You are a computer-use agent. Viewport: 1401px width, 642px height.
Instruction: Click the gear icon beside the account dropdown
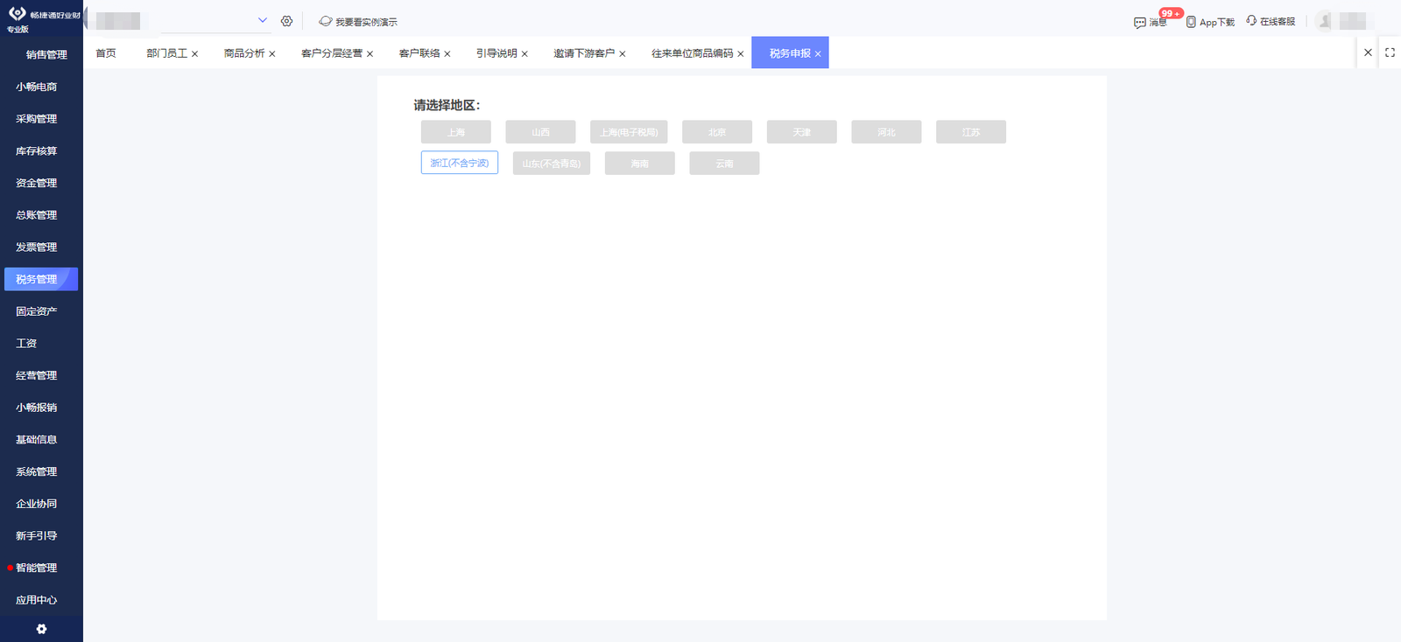286,21
